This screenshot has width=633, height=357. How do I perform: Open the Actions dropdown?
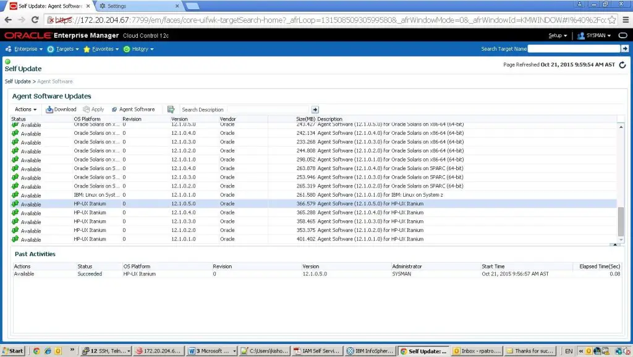tap(25, 109)
